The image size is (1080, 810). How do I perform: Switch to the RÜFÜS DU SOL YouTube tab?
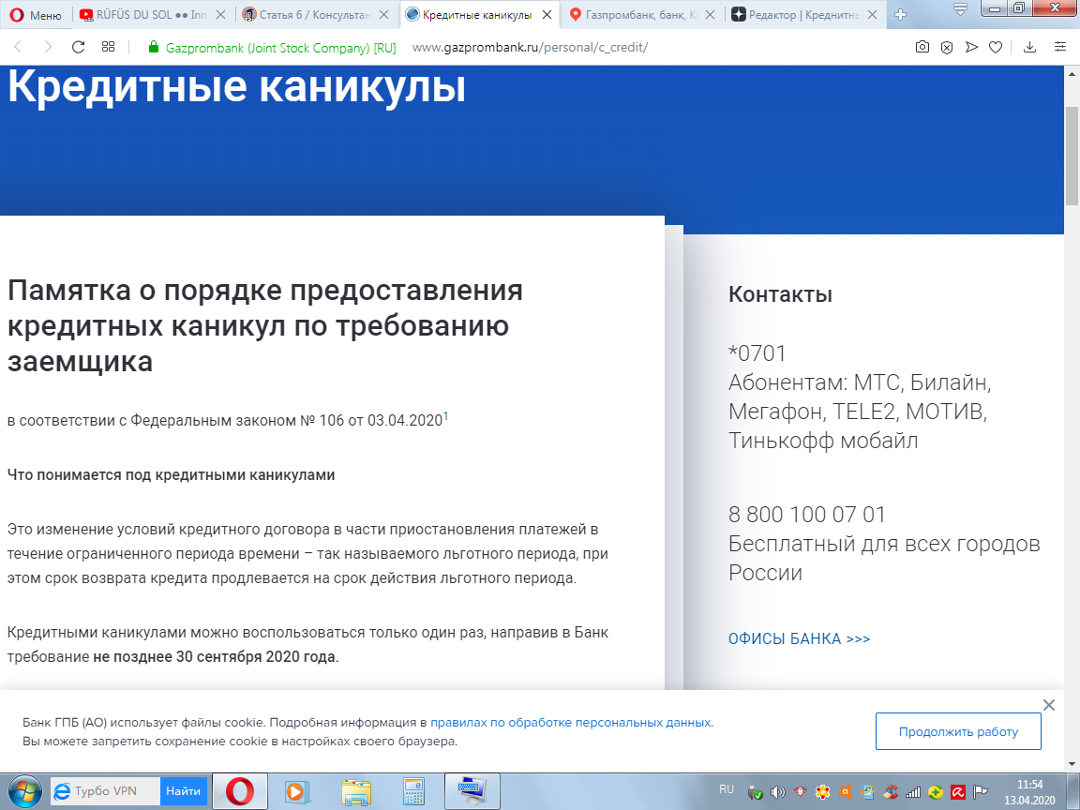coord(143,14)
